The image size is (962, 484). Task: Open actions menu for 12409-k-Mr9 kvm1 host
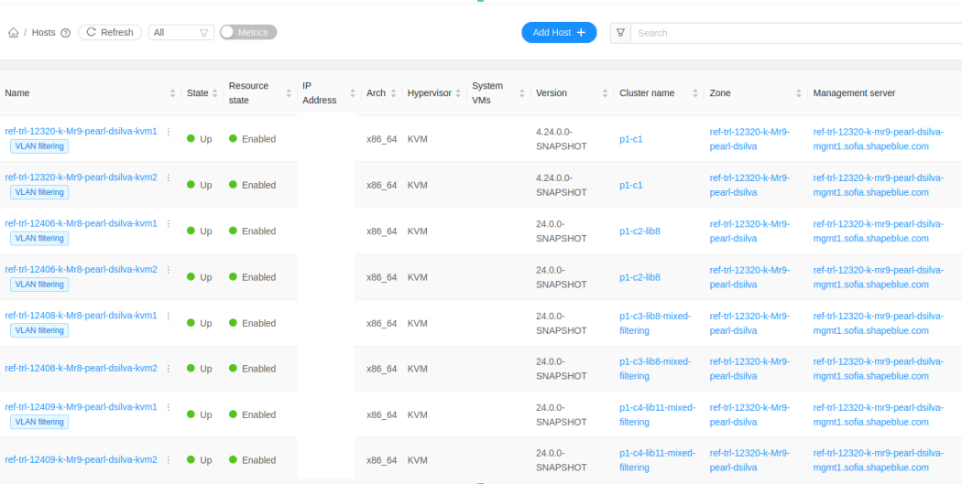[169, 407]
